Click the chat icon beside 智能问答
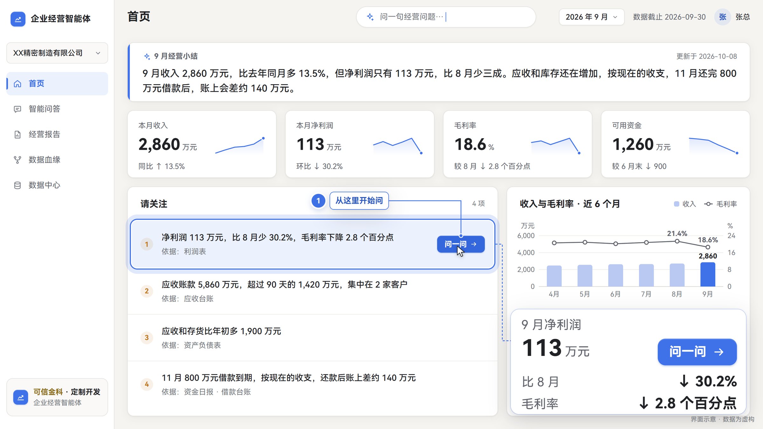 pos(17,109)
